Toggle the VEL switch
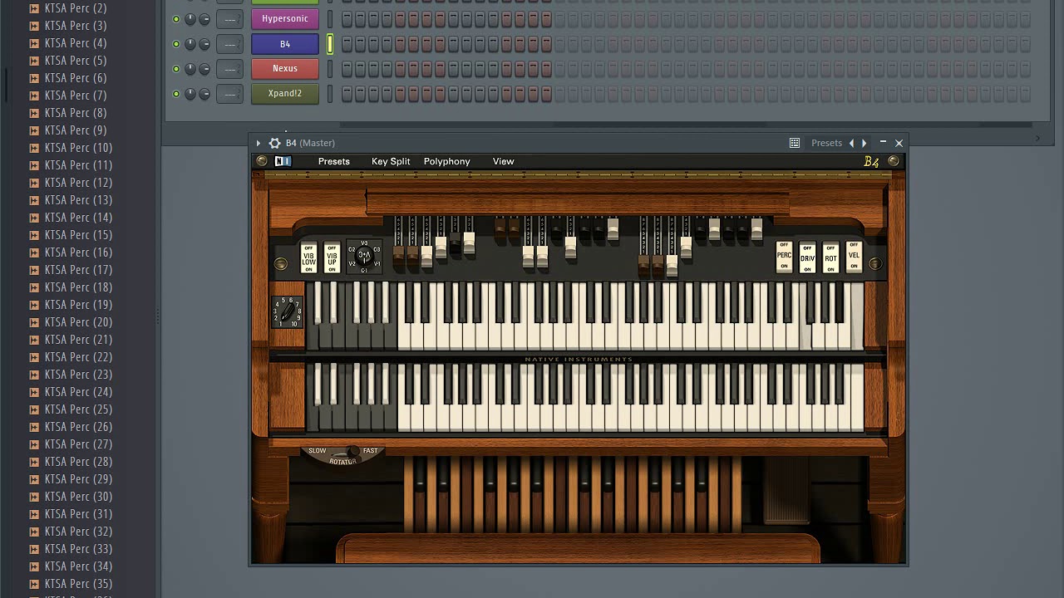1064x598 pixels. click(x=854, y=257)
